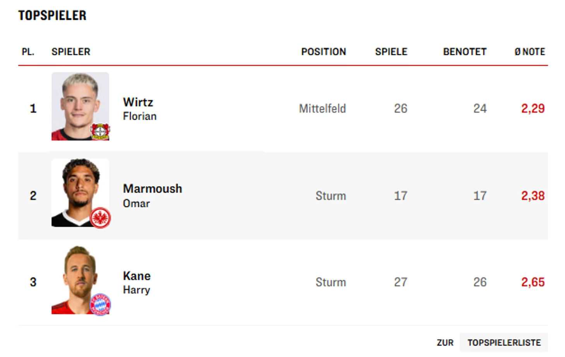Select Marmoush's average grade 2,38
The image size is (565, 357).
point(533,196)
